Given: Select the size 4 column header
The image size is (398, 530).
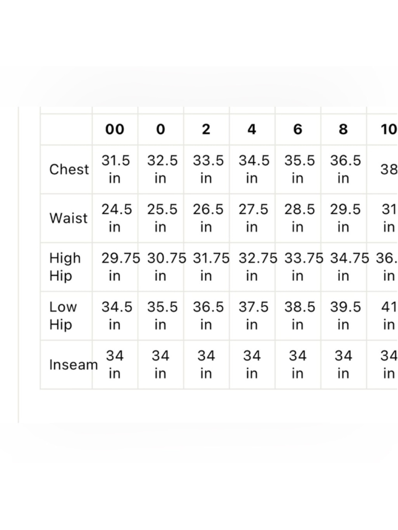Looking at the screenshot, I should (252, 129).
